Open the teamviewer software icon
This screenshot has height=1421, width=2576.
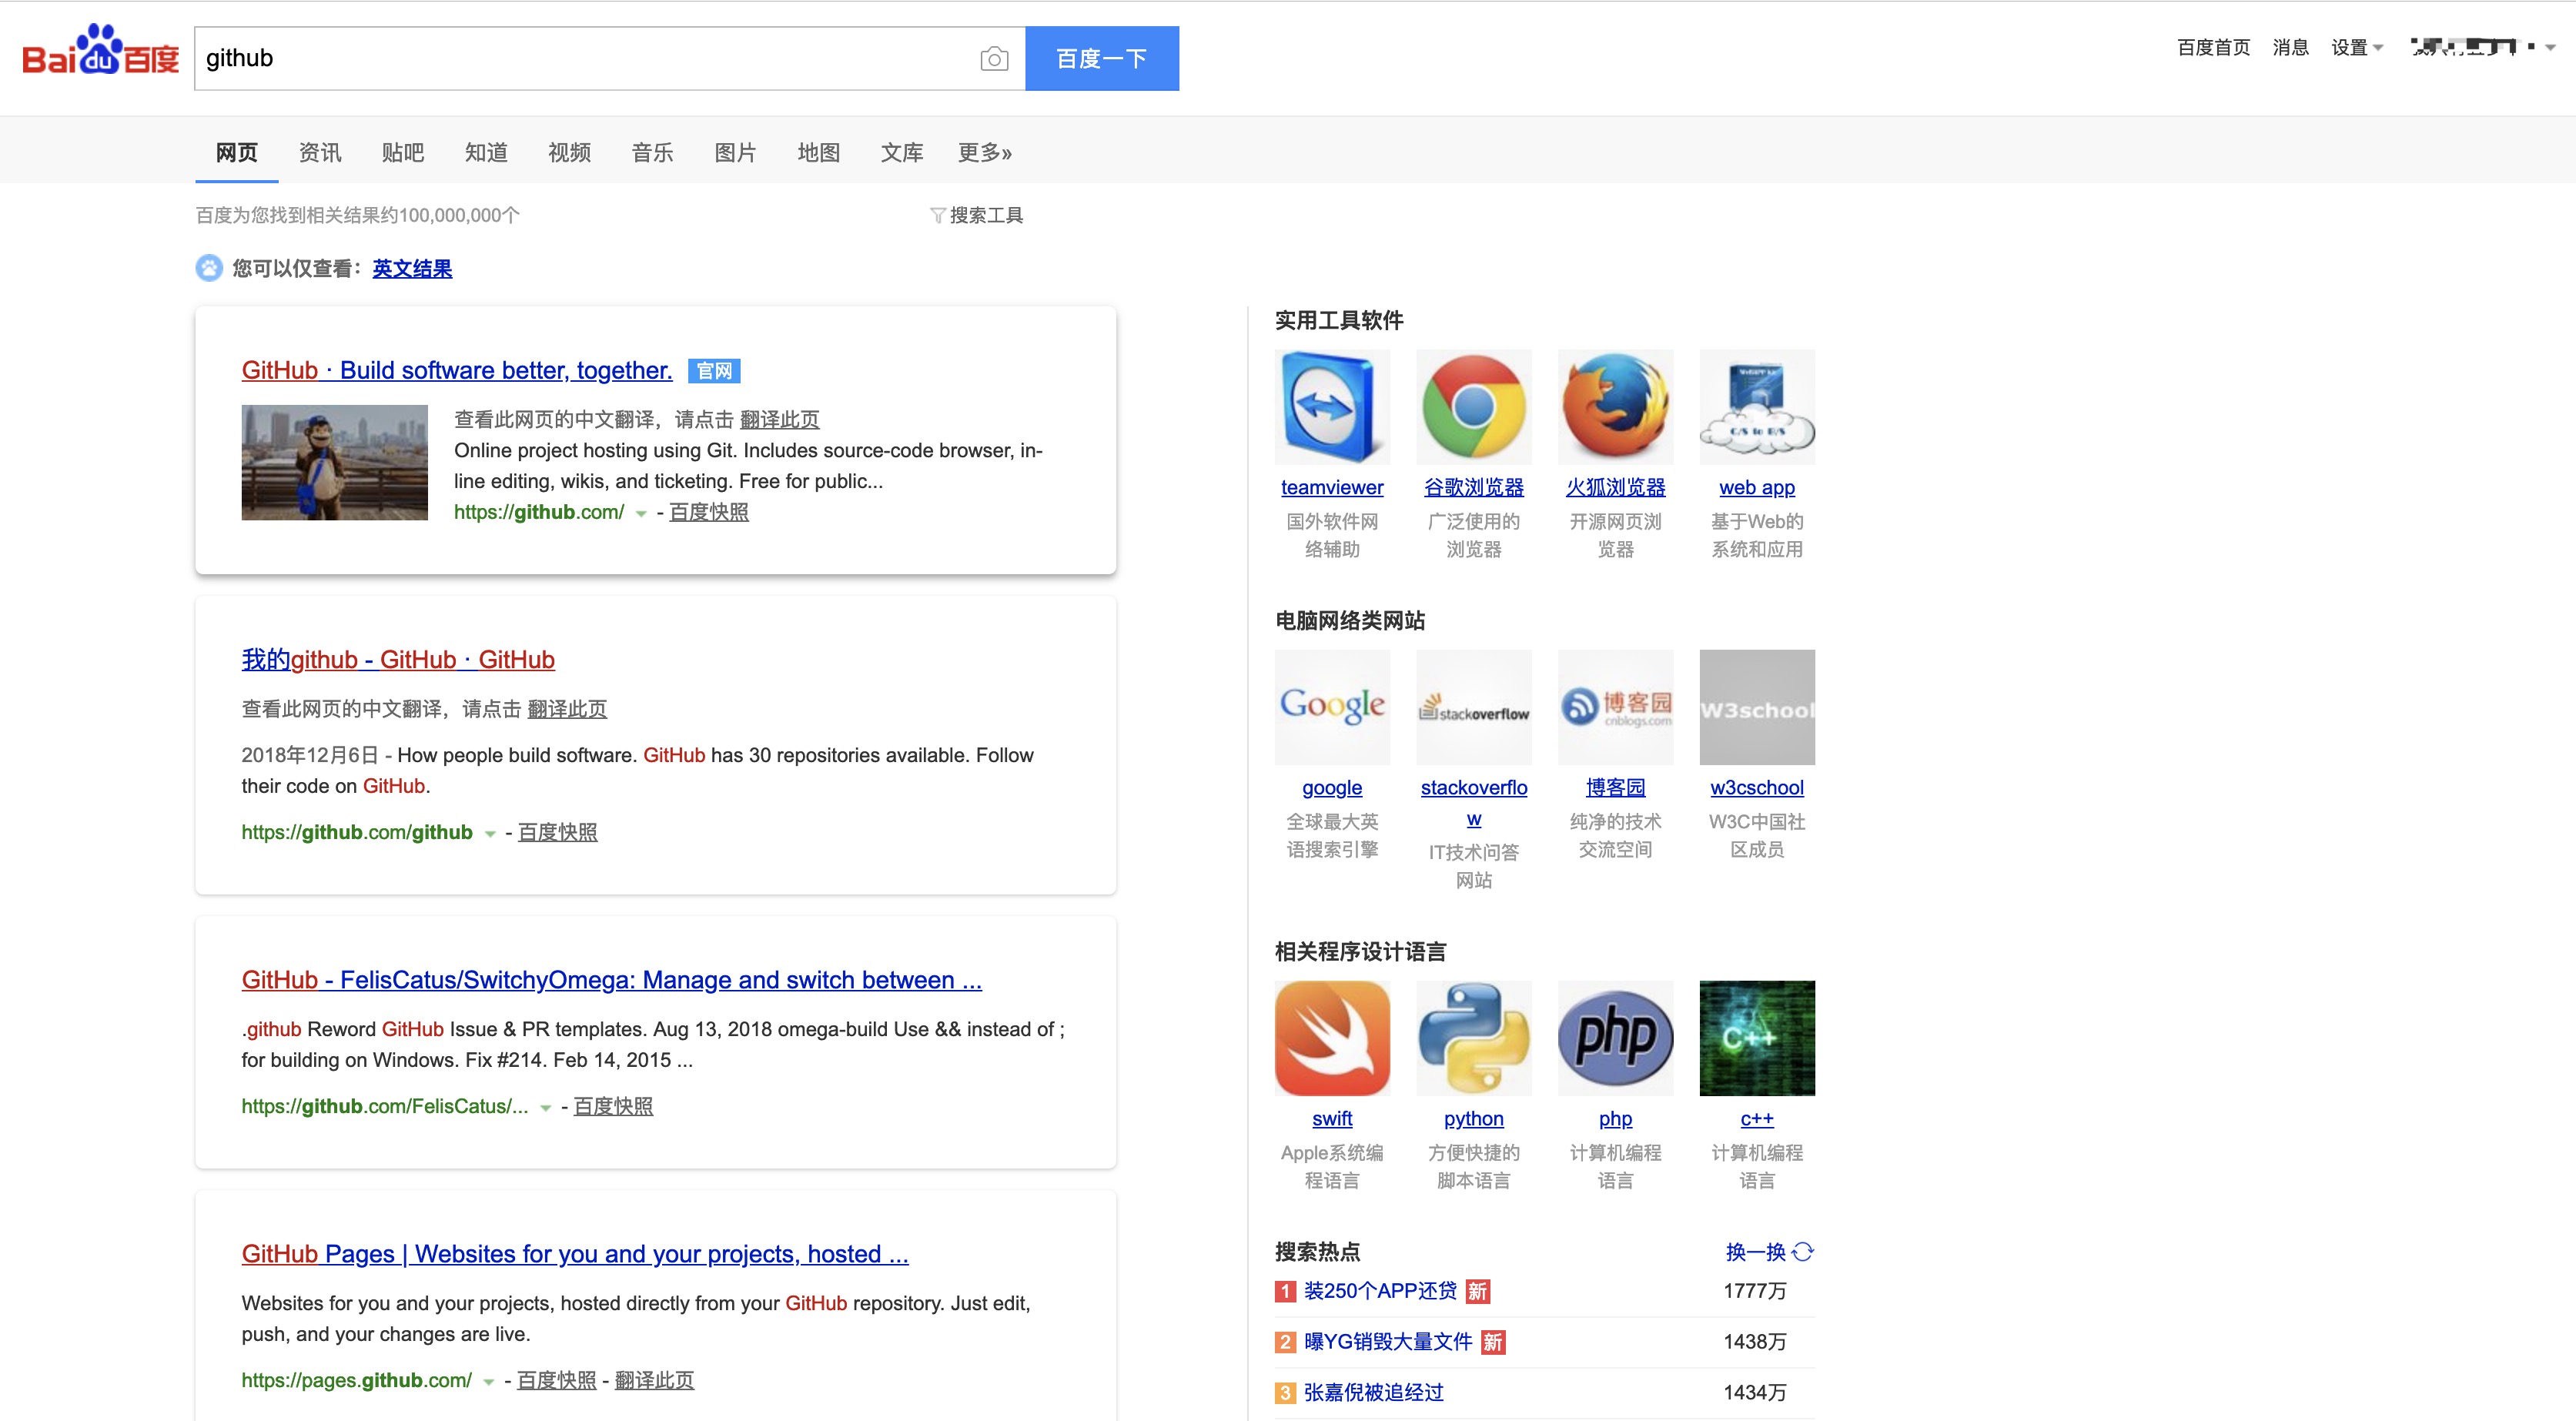point(1331,406)
